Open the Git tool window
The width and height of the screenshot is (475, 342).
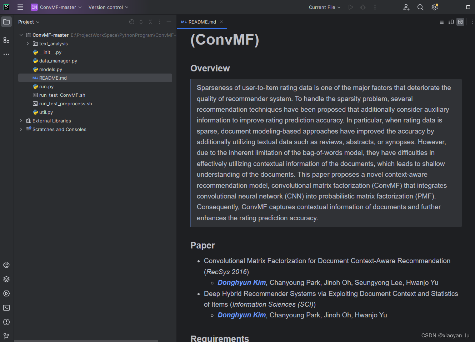[x=6, y=336]
